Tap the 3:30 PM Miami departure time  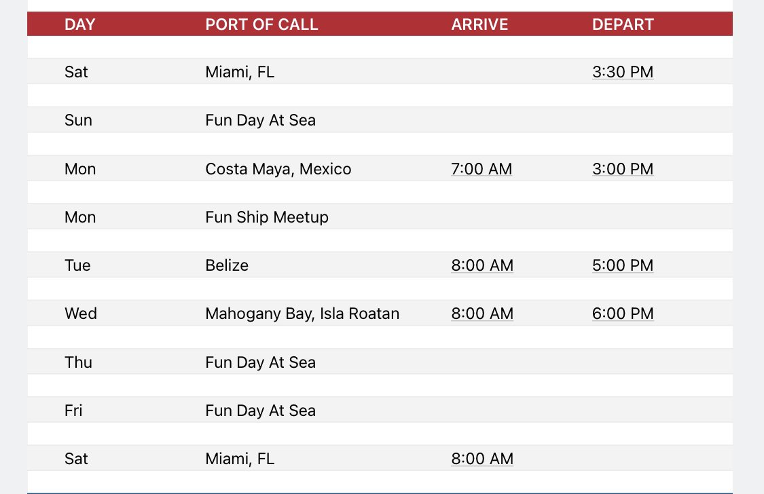coord(623,71)
